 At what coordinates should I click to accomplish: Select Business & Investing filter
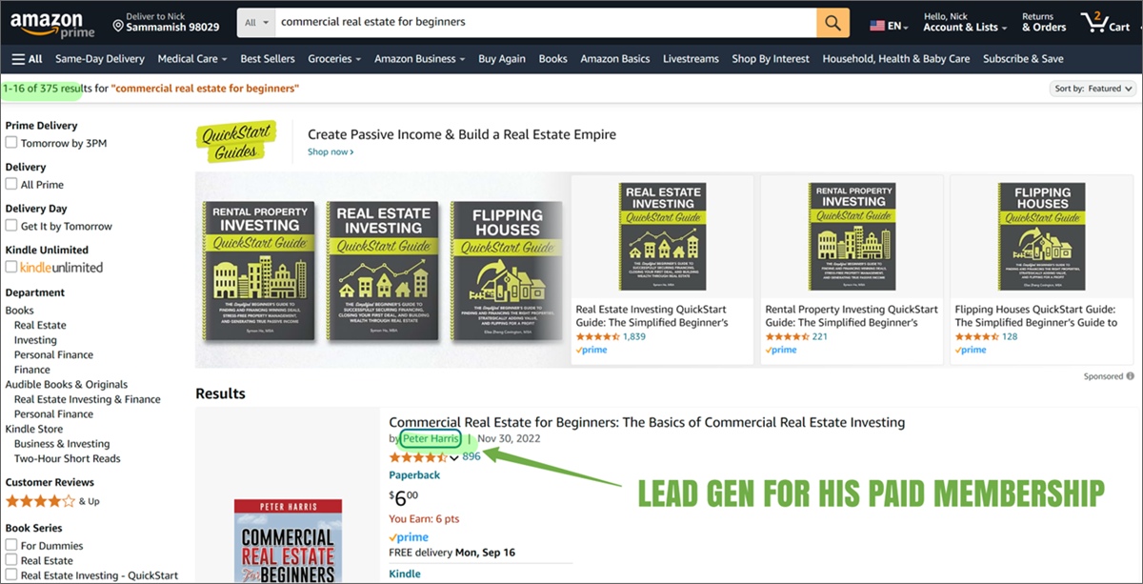coord(62,444)
